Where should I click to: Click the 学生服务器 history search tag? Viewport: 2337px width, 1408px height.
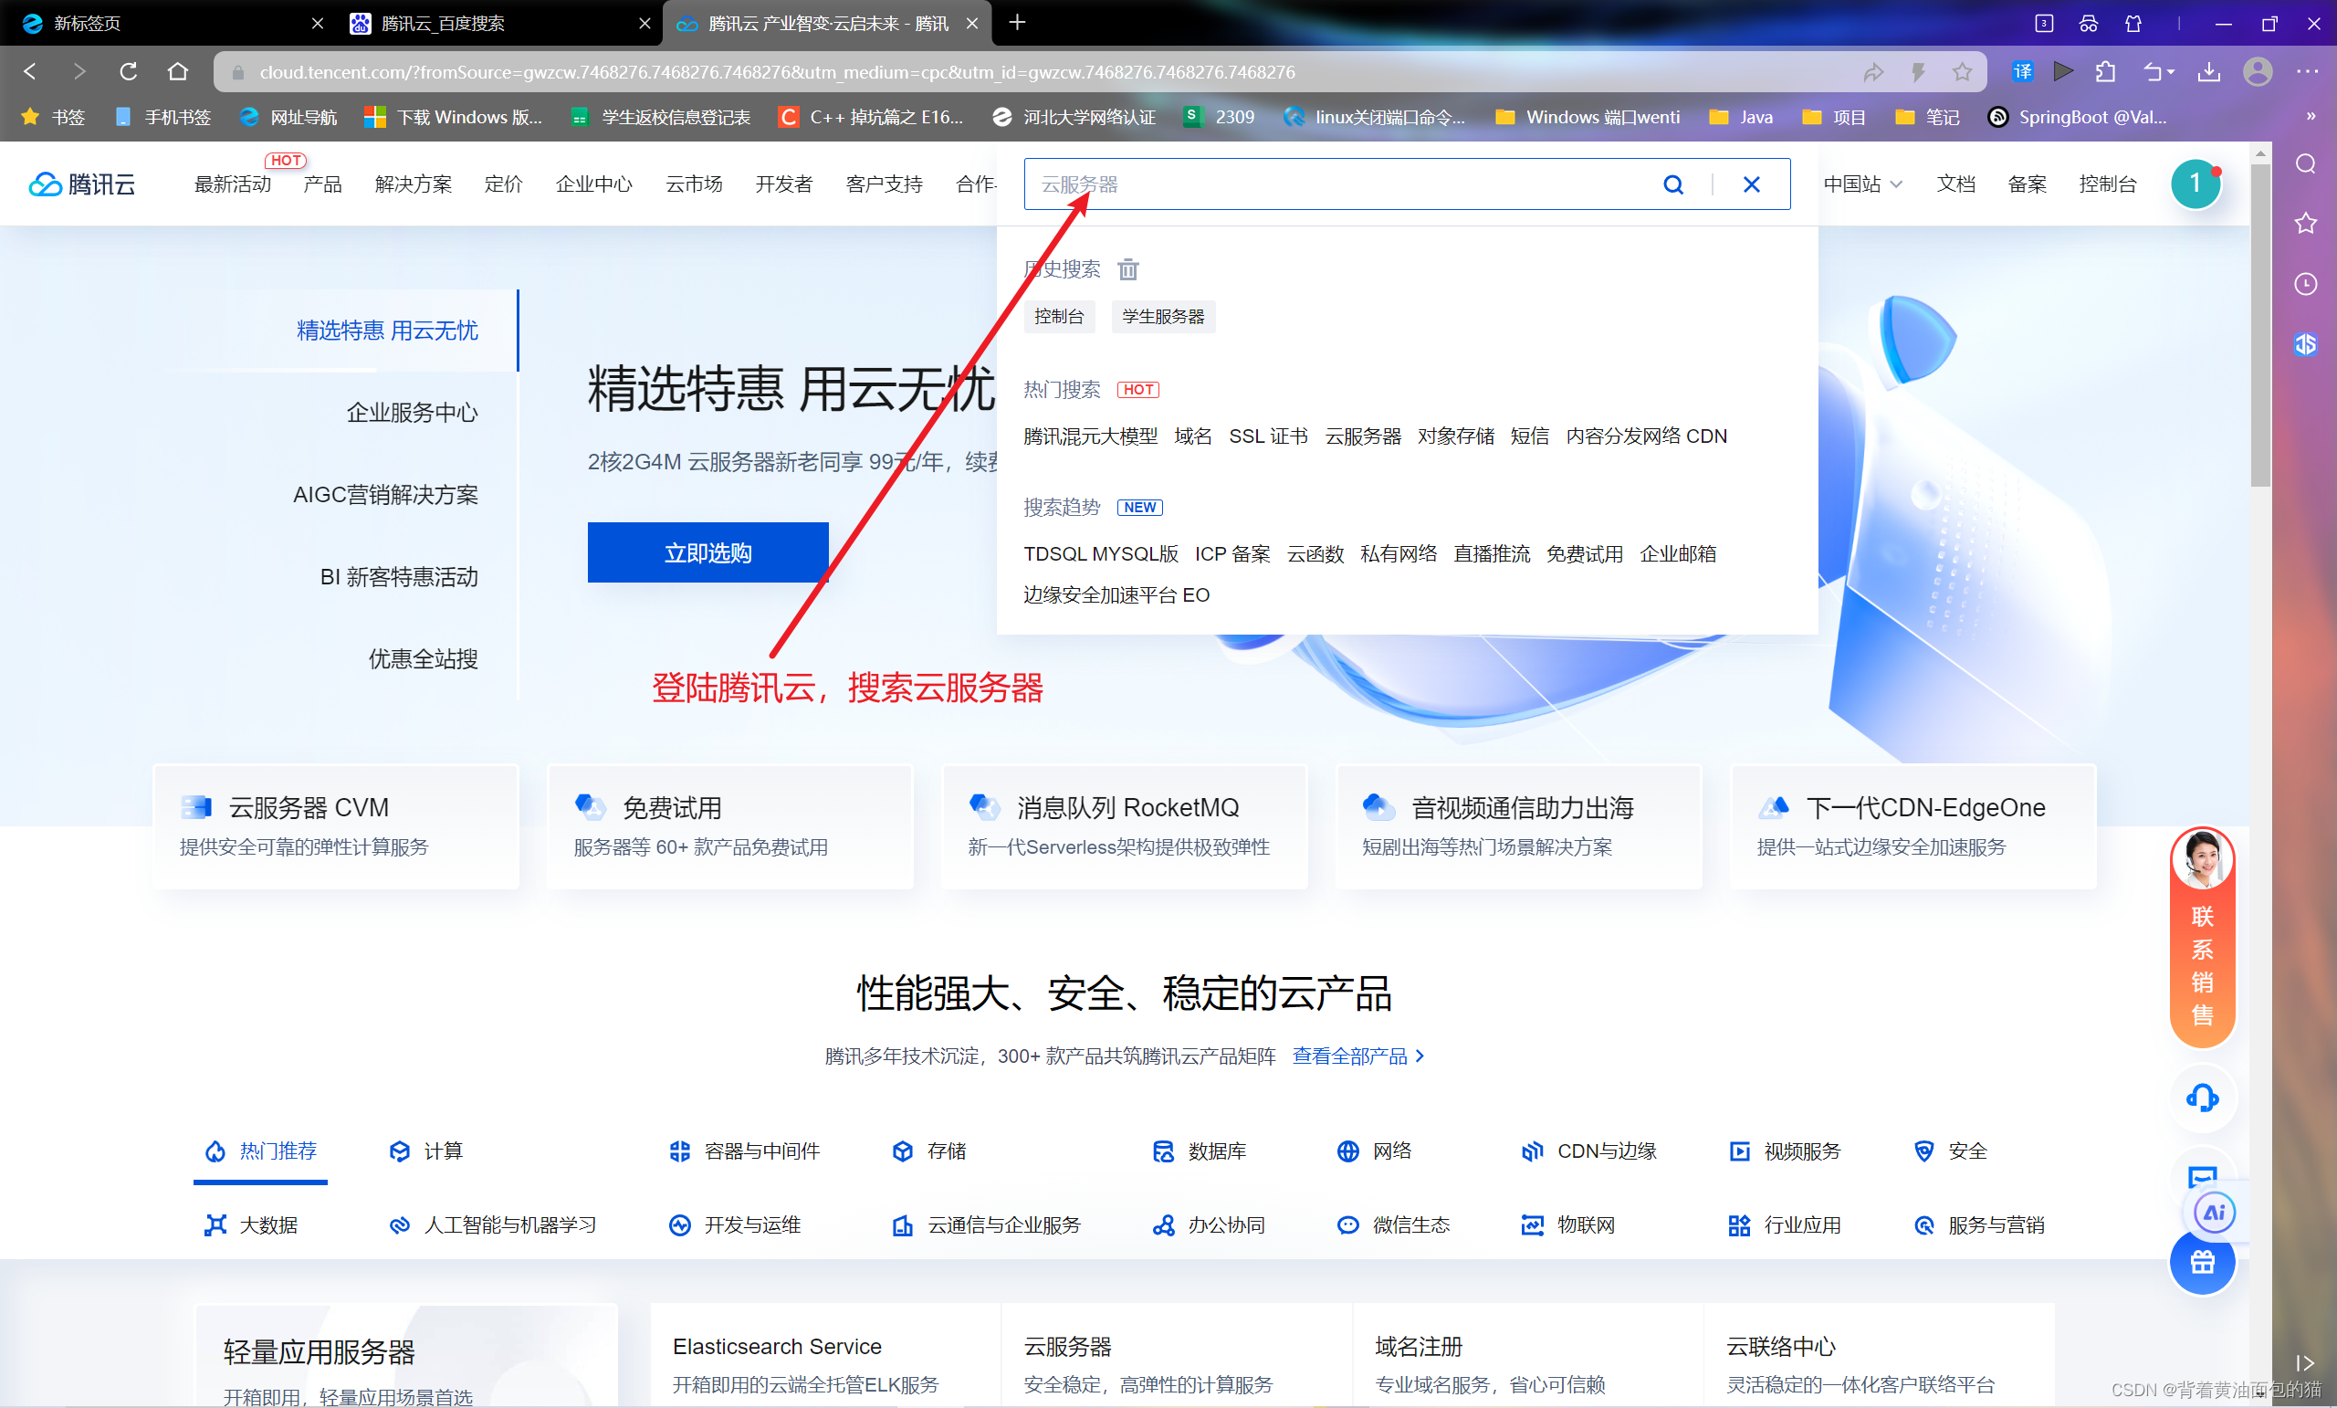pyautogui.click(x=1163, y=317)
